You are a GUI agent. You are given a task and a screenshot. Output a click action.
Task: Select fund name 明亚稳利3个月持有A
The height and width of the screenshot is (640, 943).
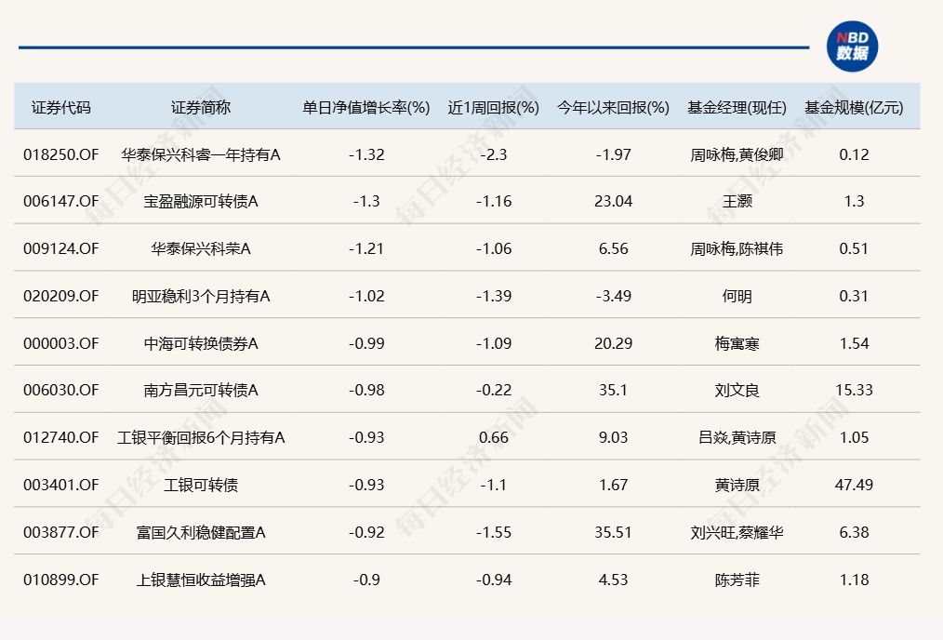coord(201,296)
